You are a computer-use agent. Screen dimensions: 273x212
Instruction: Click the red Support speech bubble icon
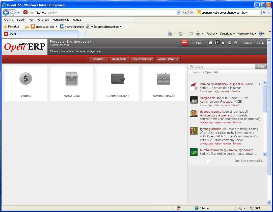point(185,43)
